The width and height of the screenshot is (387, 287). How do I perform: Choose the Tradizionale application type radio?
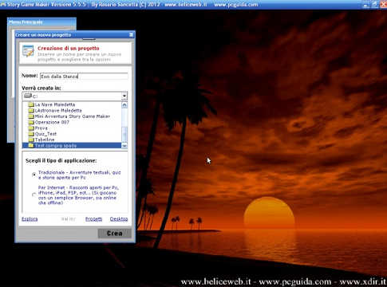pos(34,175)
